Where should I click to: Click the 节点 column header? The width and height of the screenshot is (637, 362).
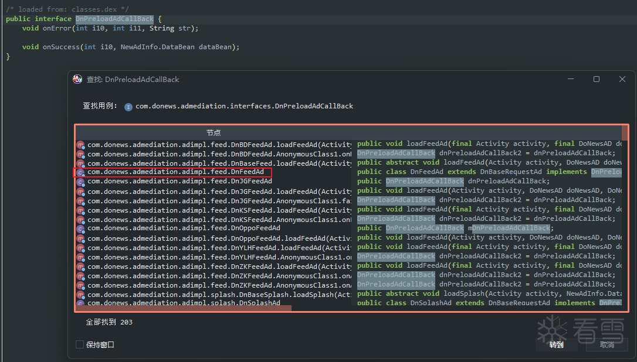(x=214, y=133)
